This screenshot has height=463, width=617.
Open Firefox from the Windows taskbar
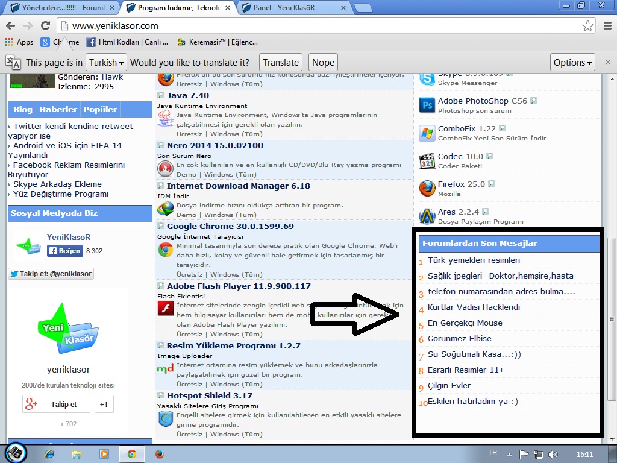tap(159, 454)
